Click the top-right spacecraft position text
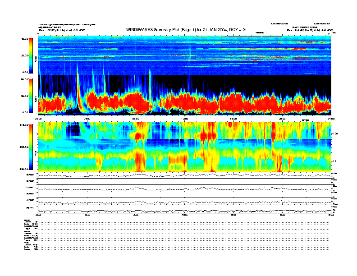 point(312,30)
